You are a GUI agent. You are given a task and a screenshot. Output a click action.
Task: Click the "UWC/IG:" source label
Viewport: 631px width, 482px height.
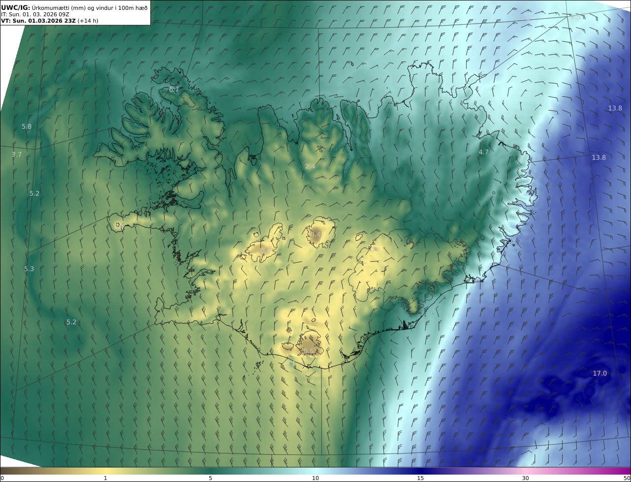[16, 7]
